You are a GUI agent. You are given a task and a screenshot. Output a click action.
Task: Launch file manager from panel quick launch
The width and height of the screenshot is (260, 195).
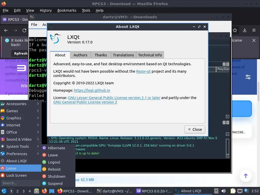coord(37,191)
